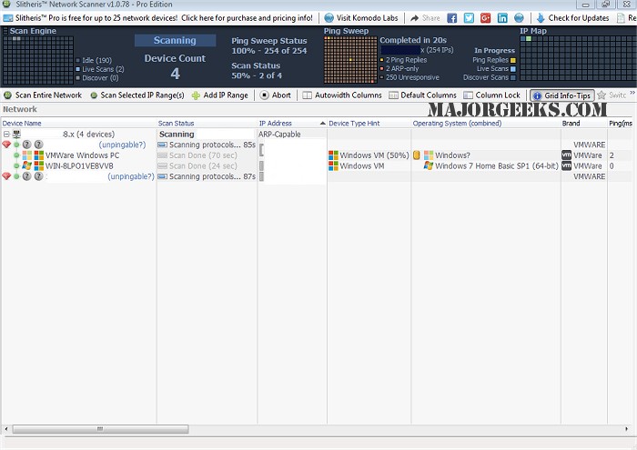The image size is (637, 450).
Task: Sort by Device Name column header
Action: coord(22,123)
